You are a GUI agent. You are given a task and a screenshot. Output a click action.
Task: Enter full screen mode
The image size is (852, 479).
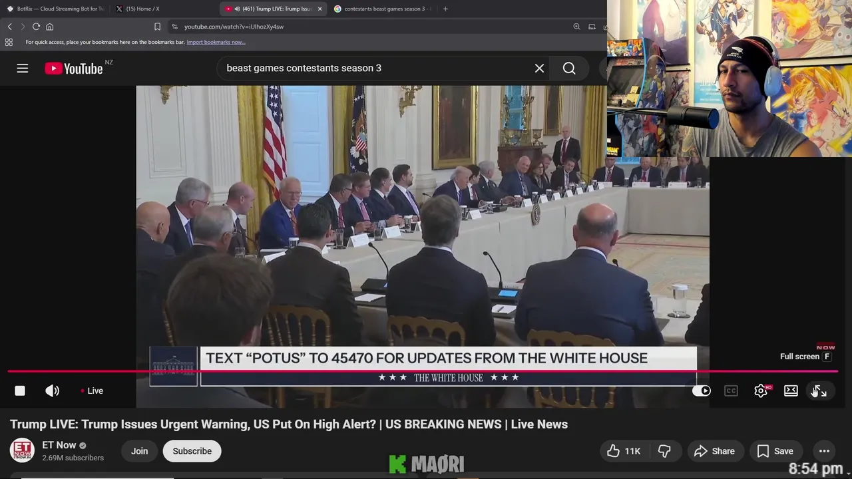(820, 391)
